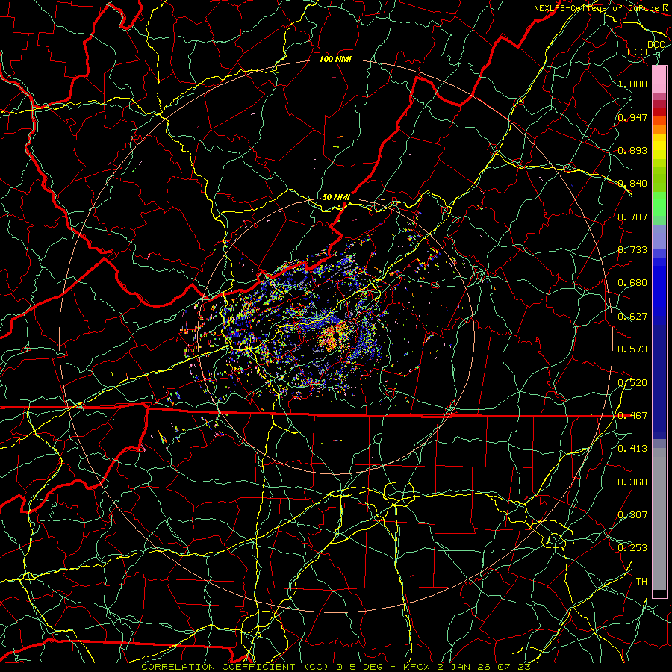Click the KFCX radar site identifier
The image size is (672, 672).
pyautogui.click(x=418, y=667)
